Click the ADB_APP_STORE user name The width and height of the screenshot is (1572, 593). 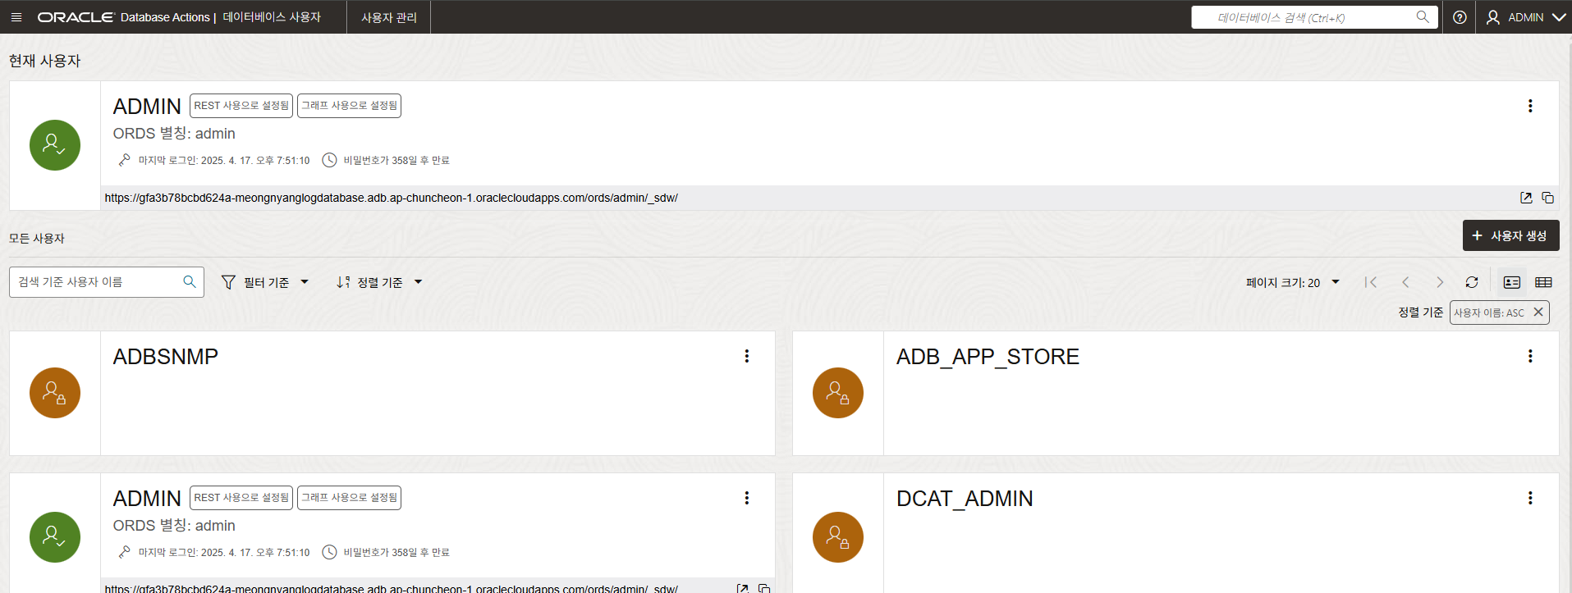(x=988, y=357)
